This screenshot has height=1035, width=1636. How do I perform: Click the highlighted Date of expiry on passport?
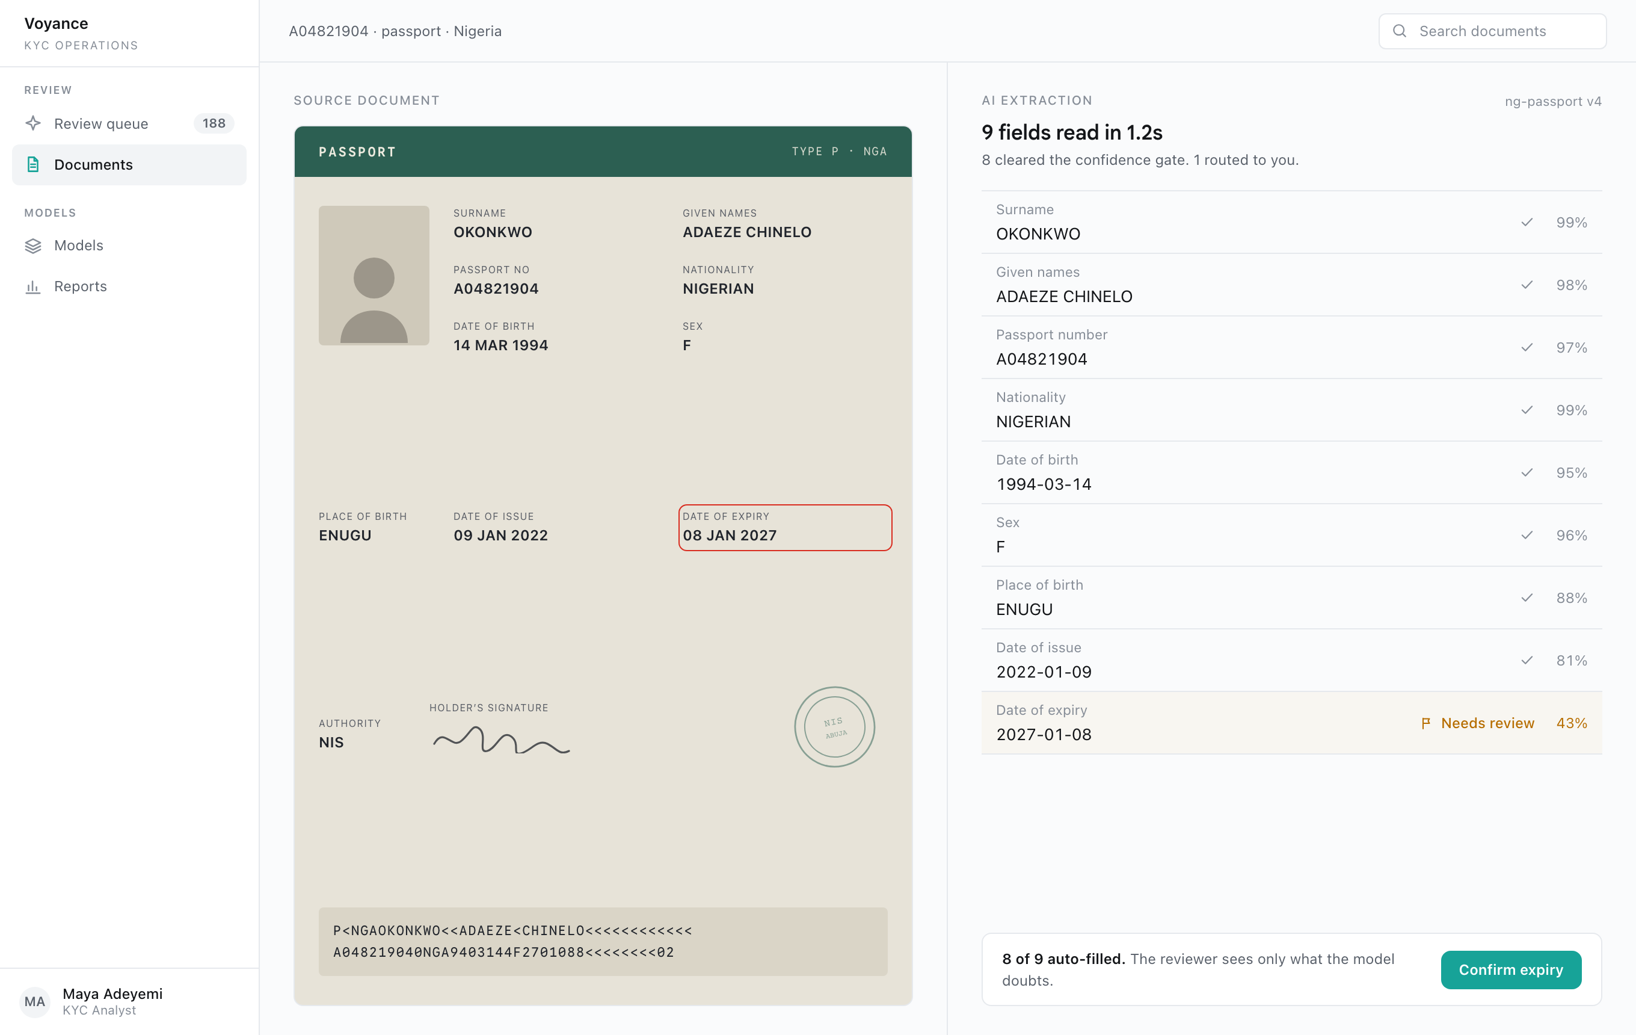[x=785, y=527]
